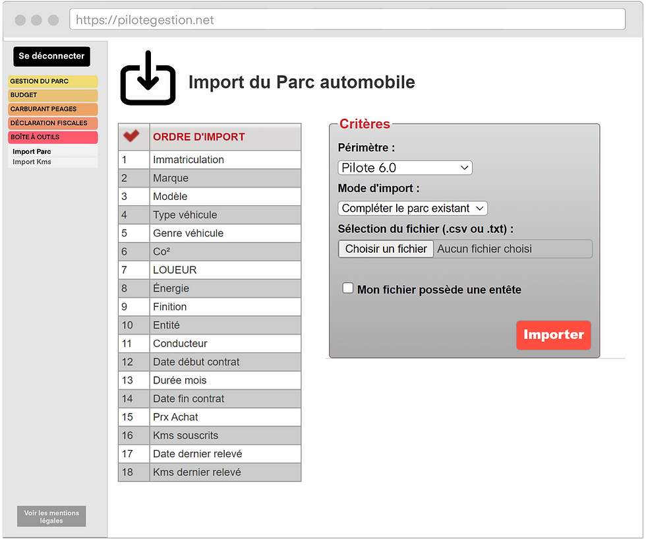The height and width of the screenshot is (547, 646).
Task: Open the BOÎTE À OUTILS menu
Action: click(x=53, y=137)
